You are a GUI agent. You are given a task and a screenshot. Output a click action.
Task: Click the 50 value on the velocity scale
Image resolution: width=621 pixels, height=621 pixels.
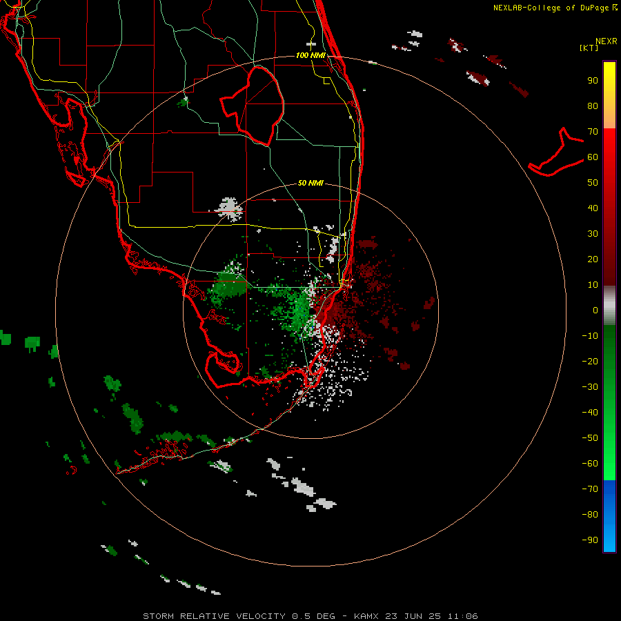(593, 183)
